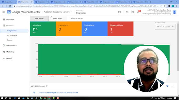The width and height of the screenshot is (179, 100).
Task: Download the diagnostics report
Action: 173,86
